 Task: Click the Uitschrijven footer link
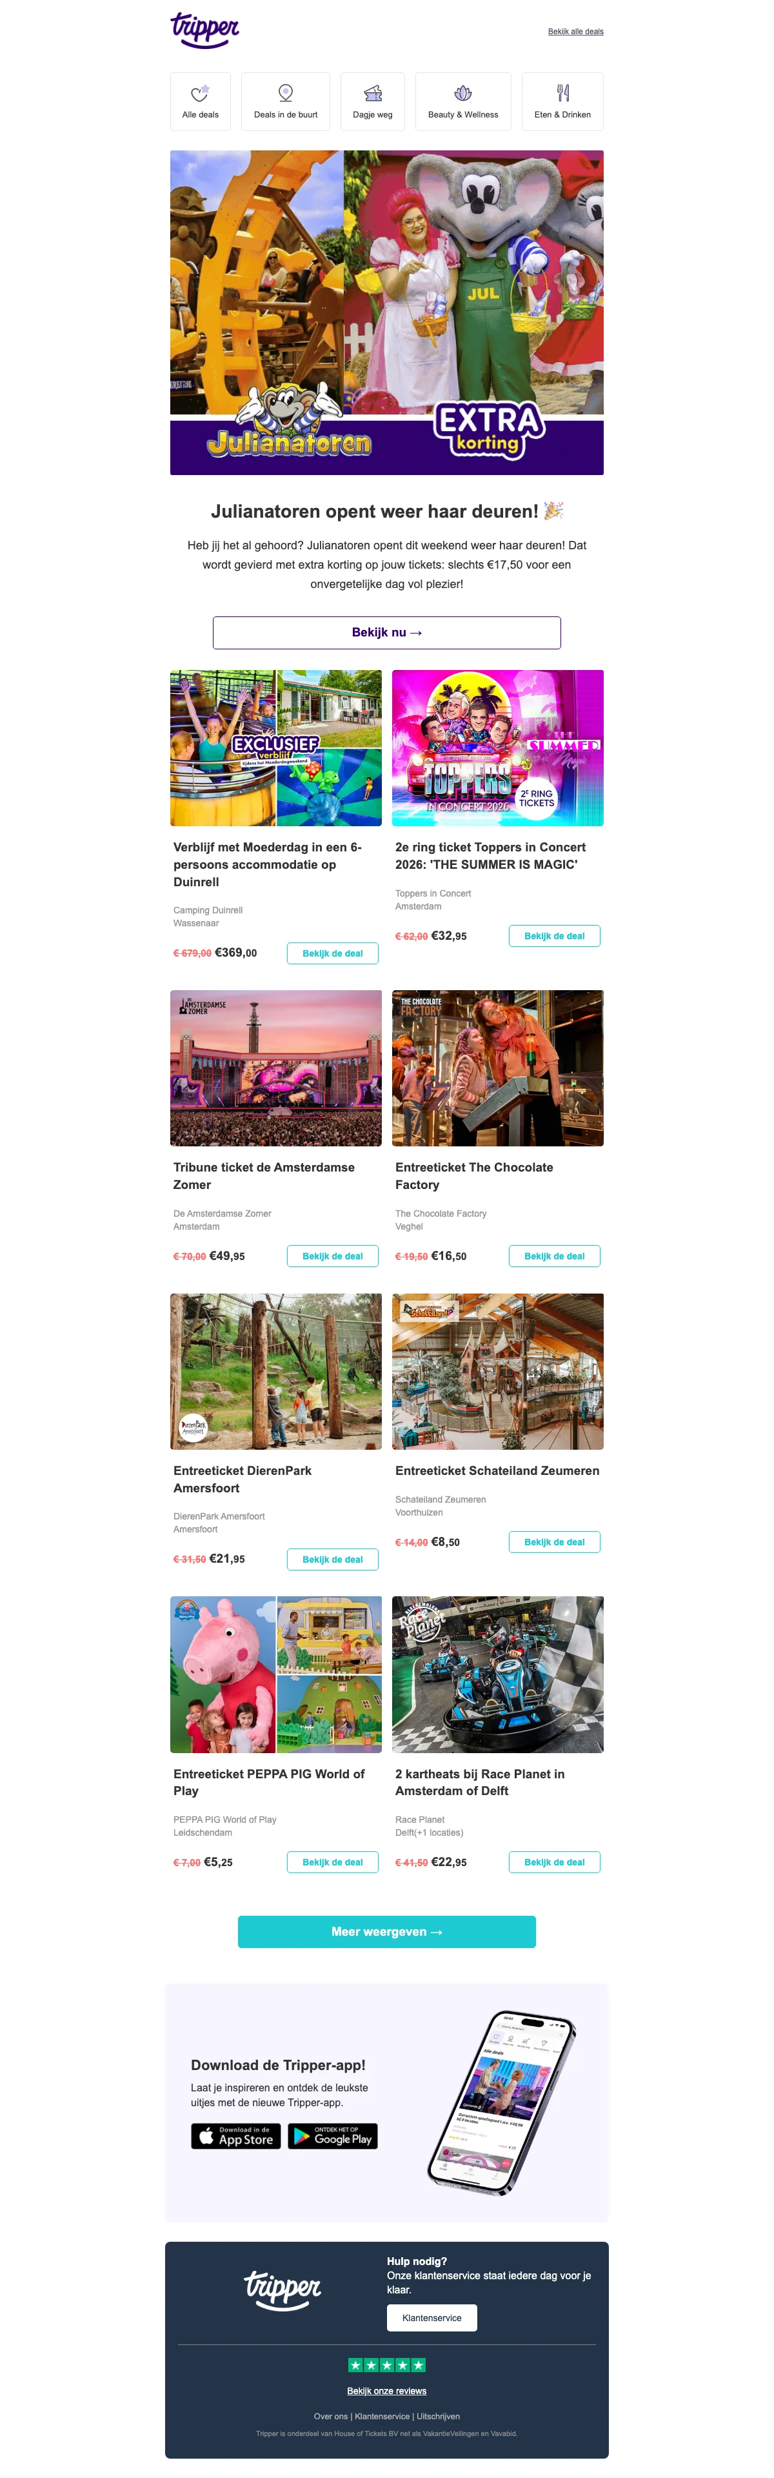(439, 2417)
